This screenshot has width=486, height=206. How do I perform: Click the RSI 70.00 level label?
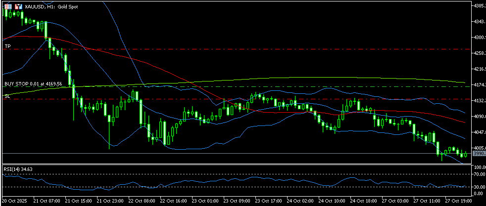(480, 174)
